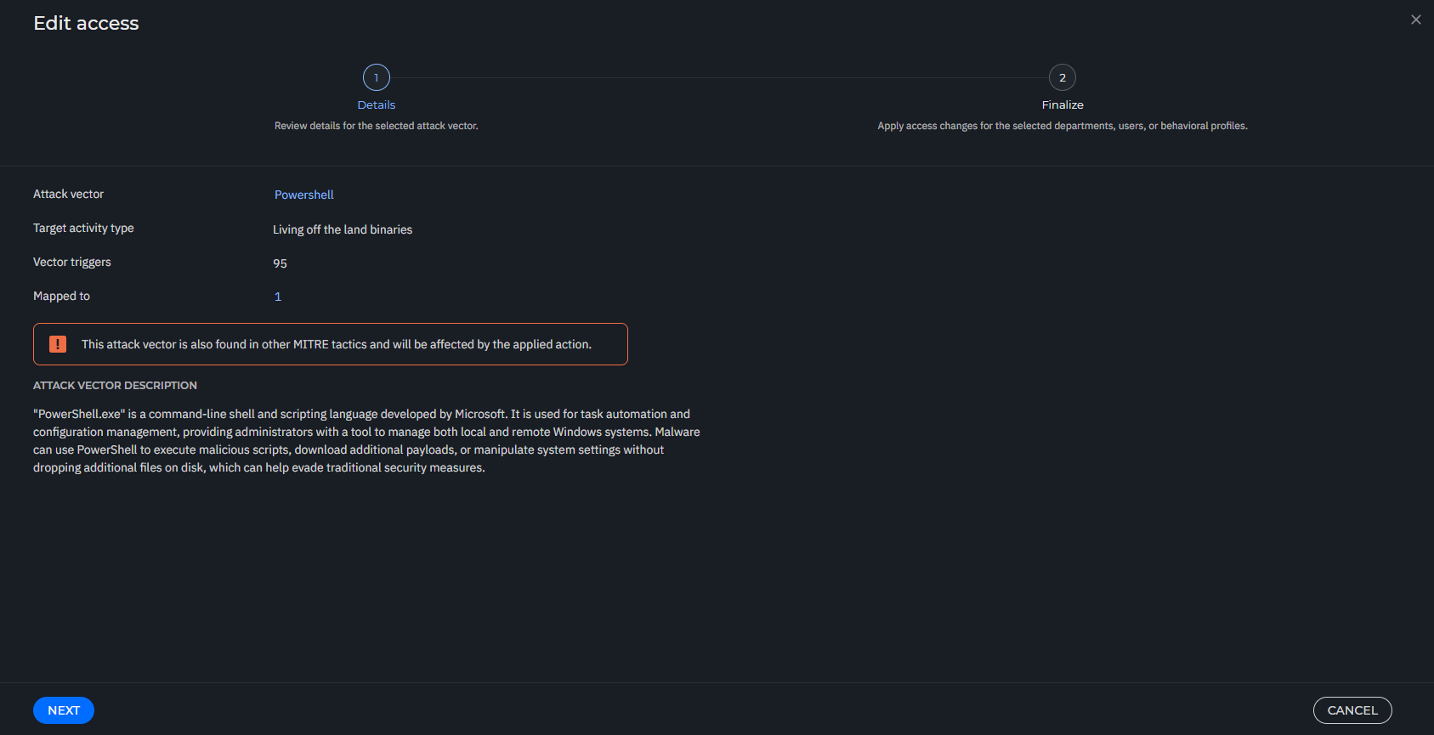Select the Living off the land binaries value

343,229
